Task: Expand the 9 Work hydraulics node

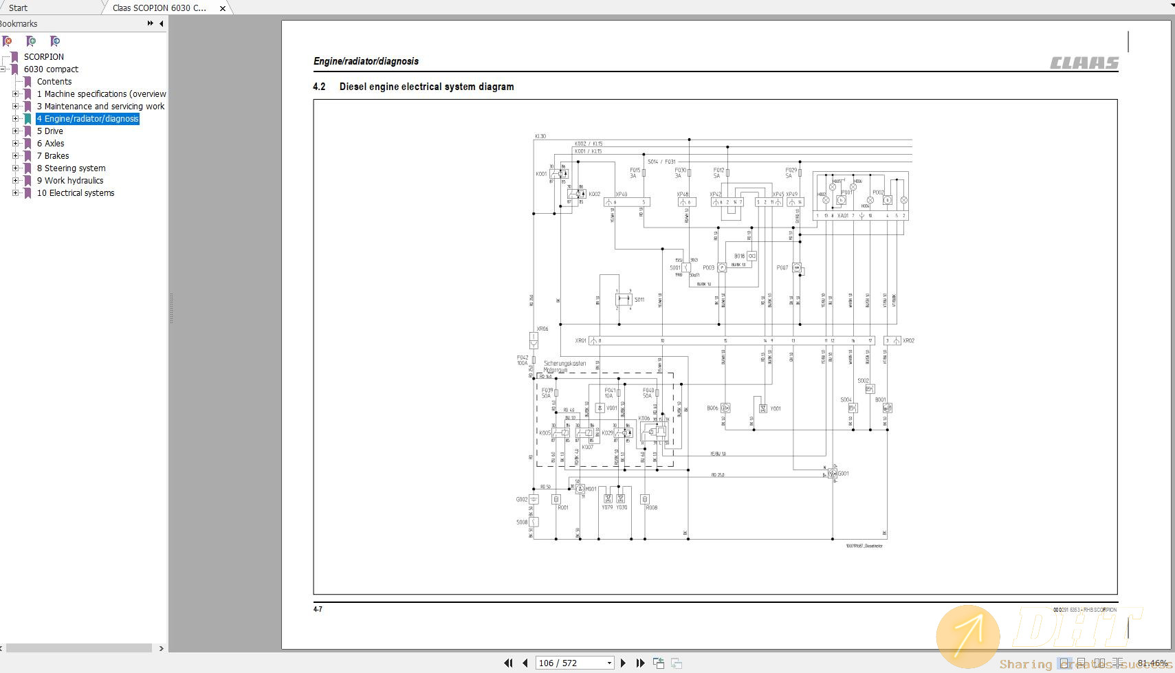Action: coord(16,181)
